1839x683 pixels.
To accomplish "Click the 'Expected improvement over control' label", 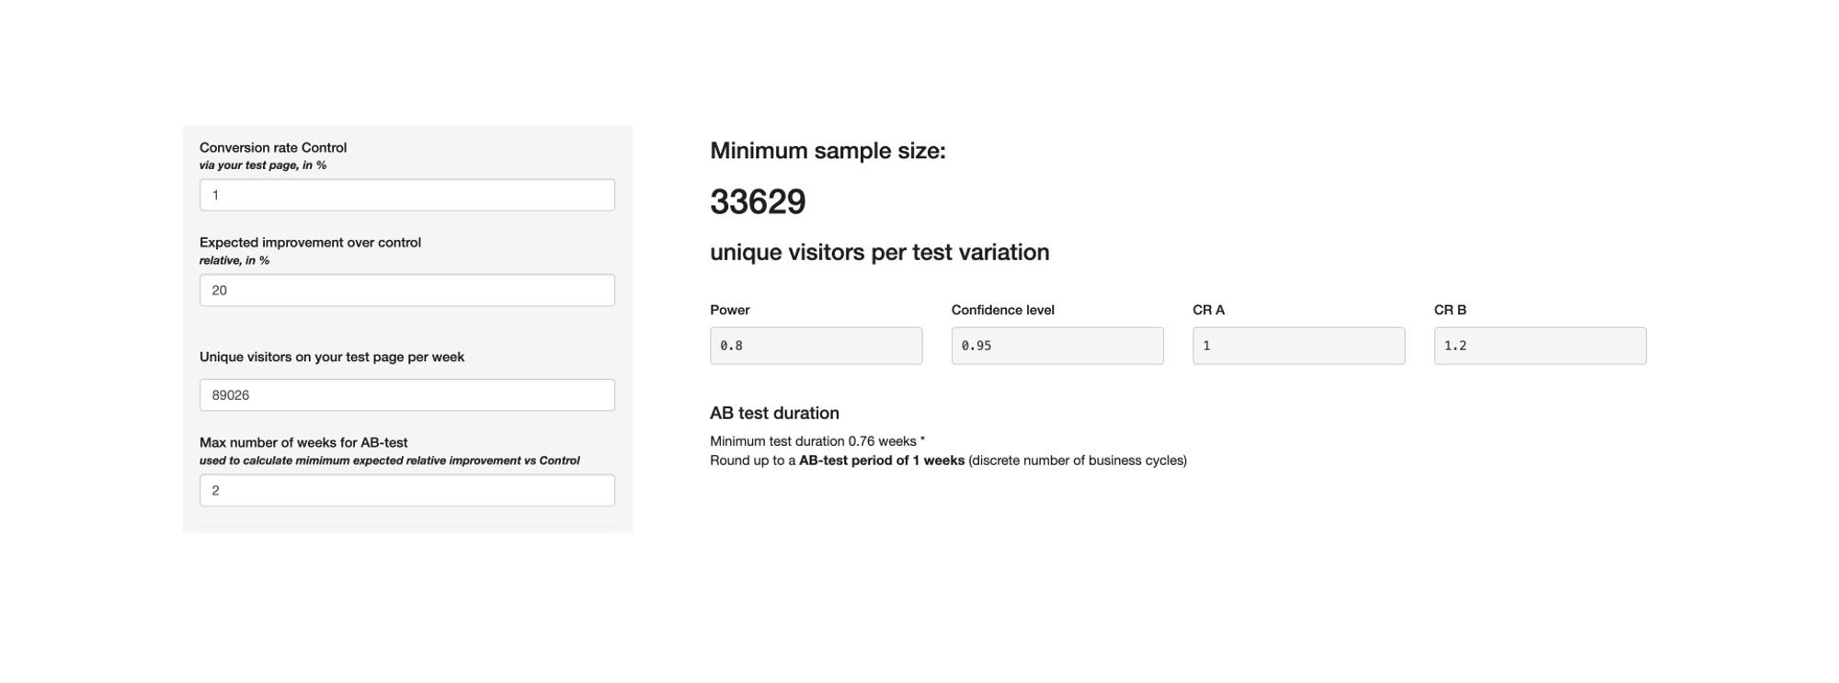I will (310, 243).
